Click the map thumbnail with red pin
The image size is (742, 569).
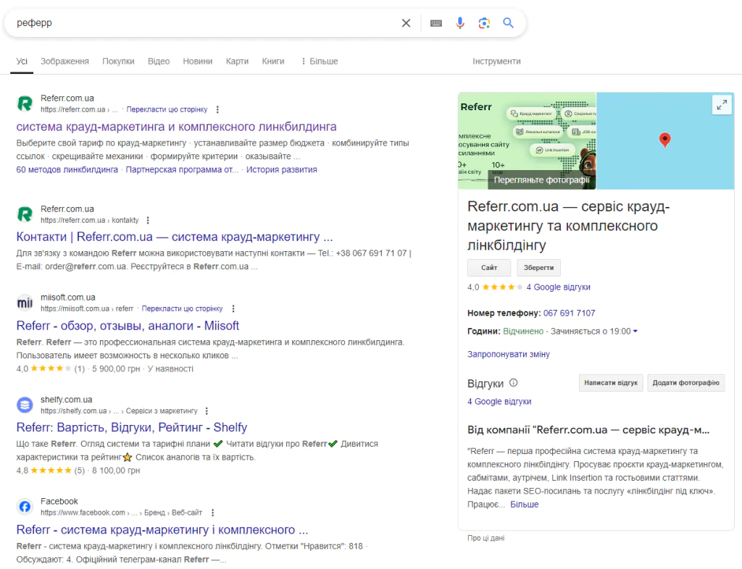pos(665,141)
